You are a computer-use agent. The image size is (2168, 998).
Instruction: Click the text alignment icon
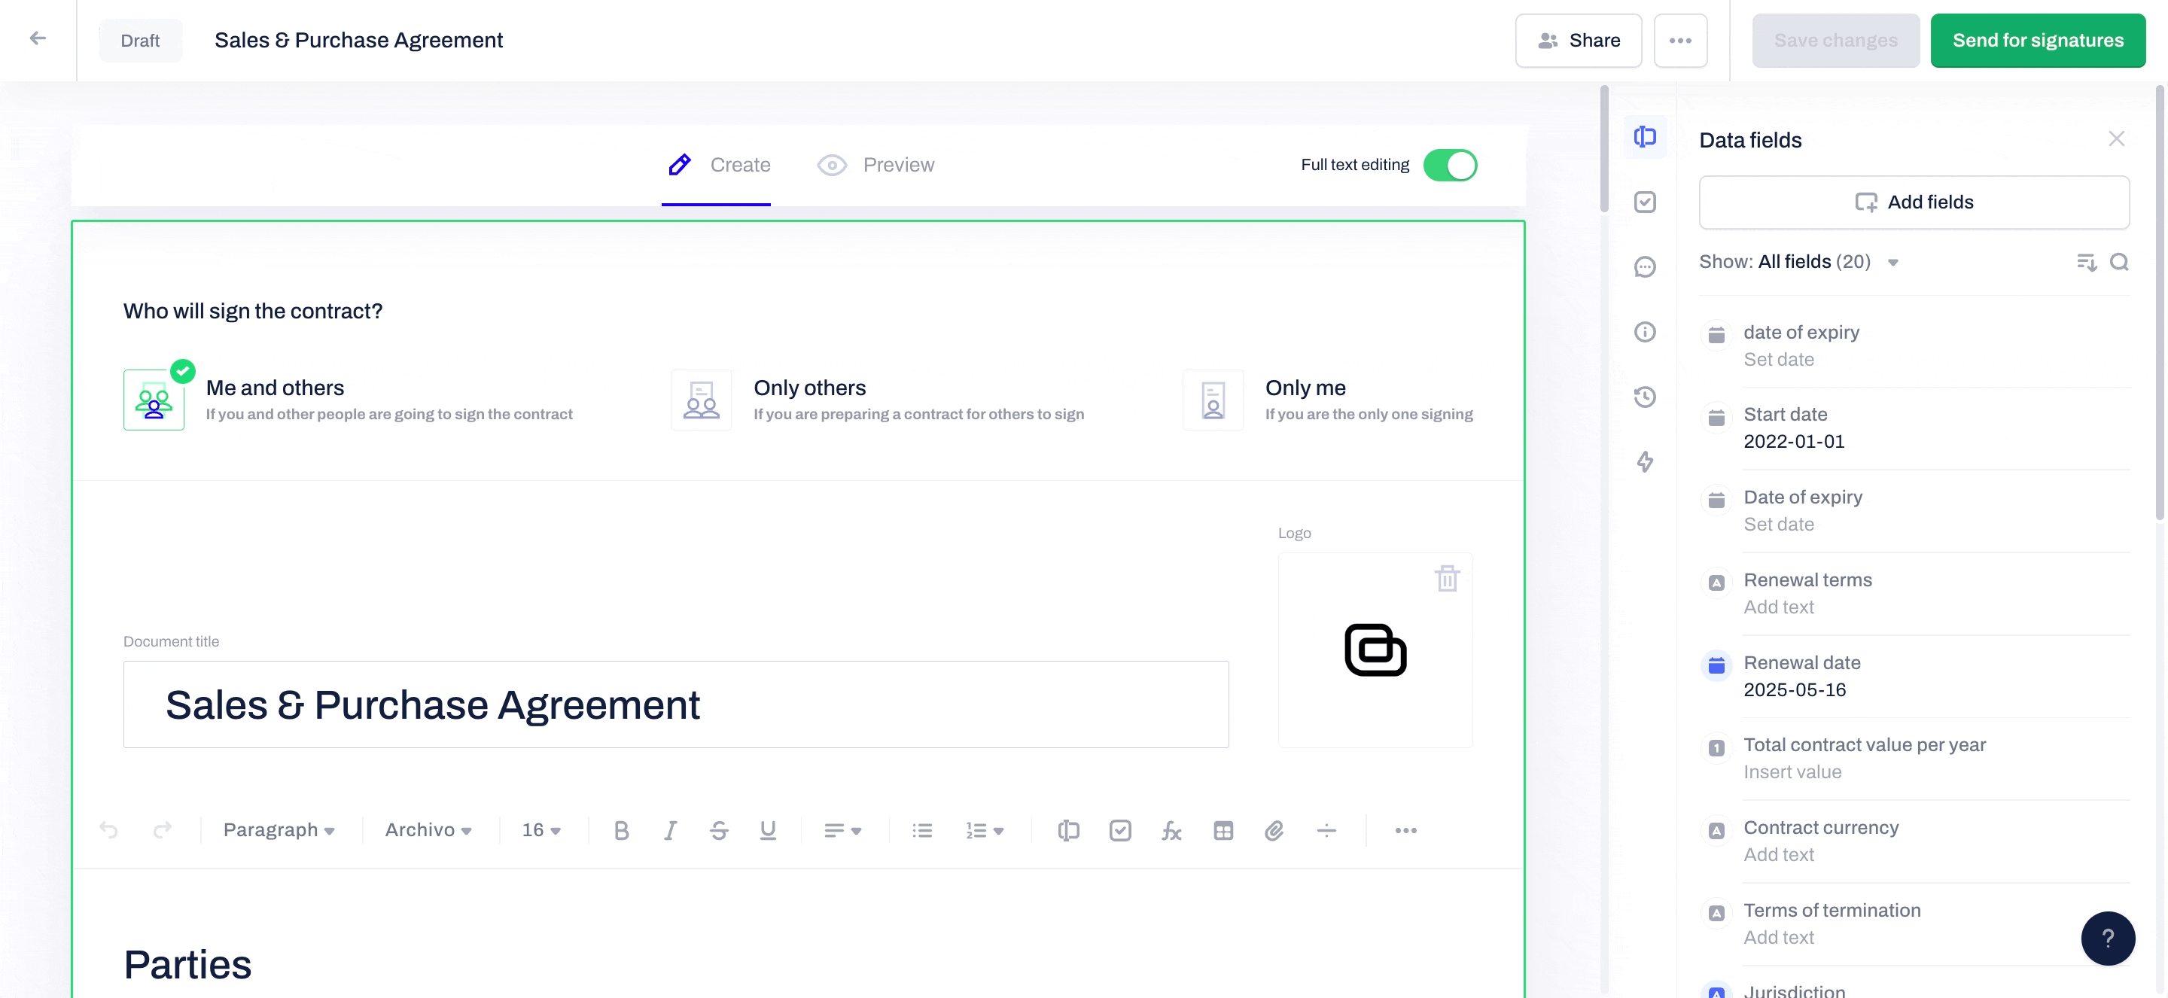point(835,829)
